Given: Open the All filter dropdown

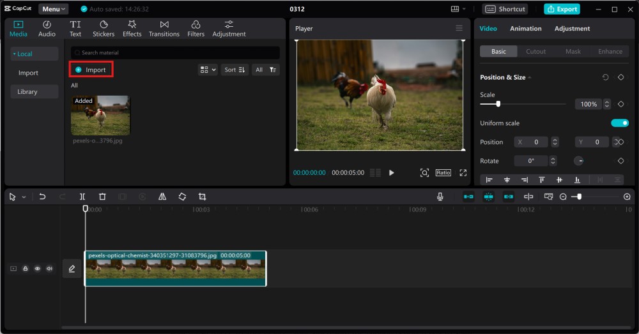Looking at the screenshot, I should 266,70.
